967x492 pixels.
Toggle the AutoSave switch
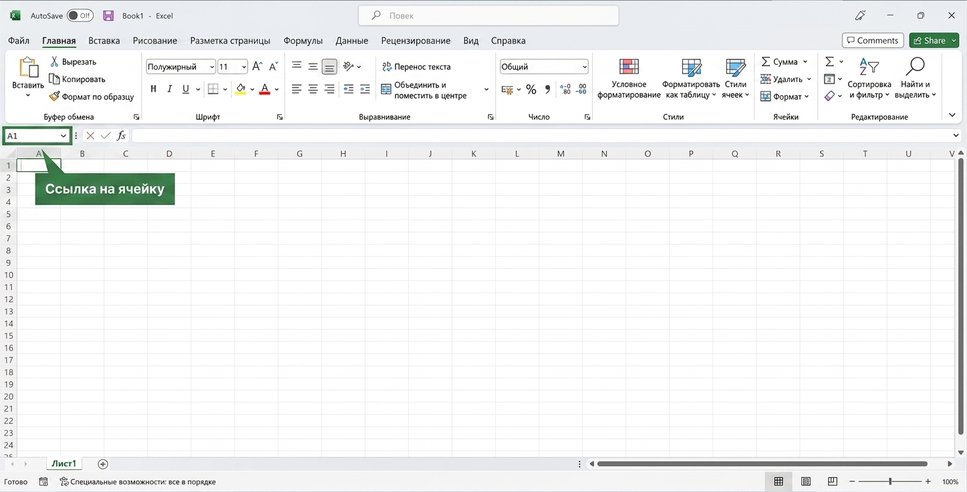(80, 15)
